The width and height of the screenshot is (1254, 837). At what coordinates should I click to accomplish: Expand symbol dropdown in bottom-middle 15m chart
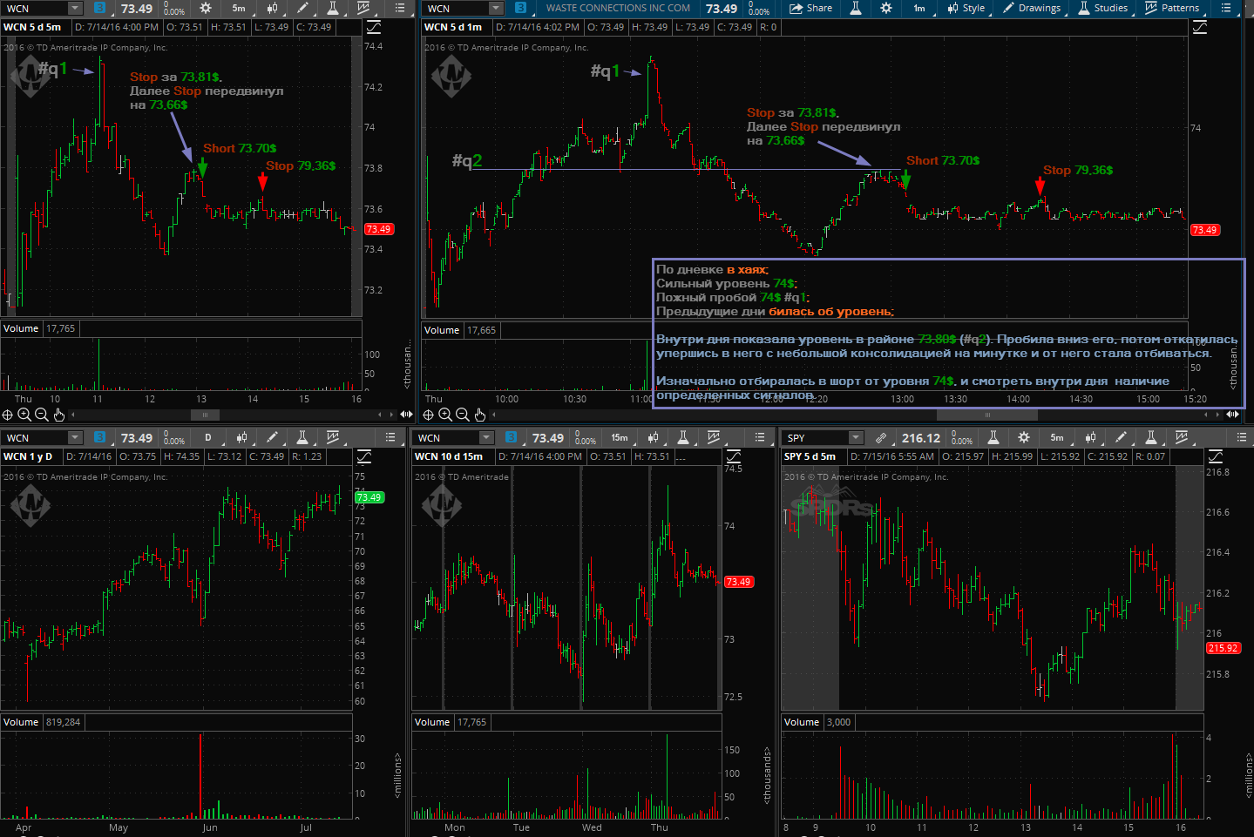[486, 437]
